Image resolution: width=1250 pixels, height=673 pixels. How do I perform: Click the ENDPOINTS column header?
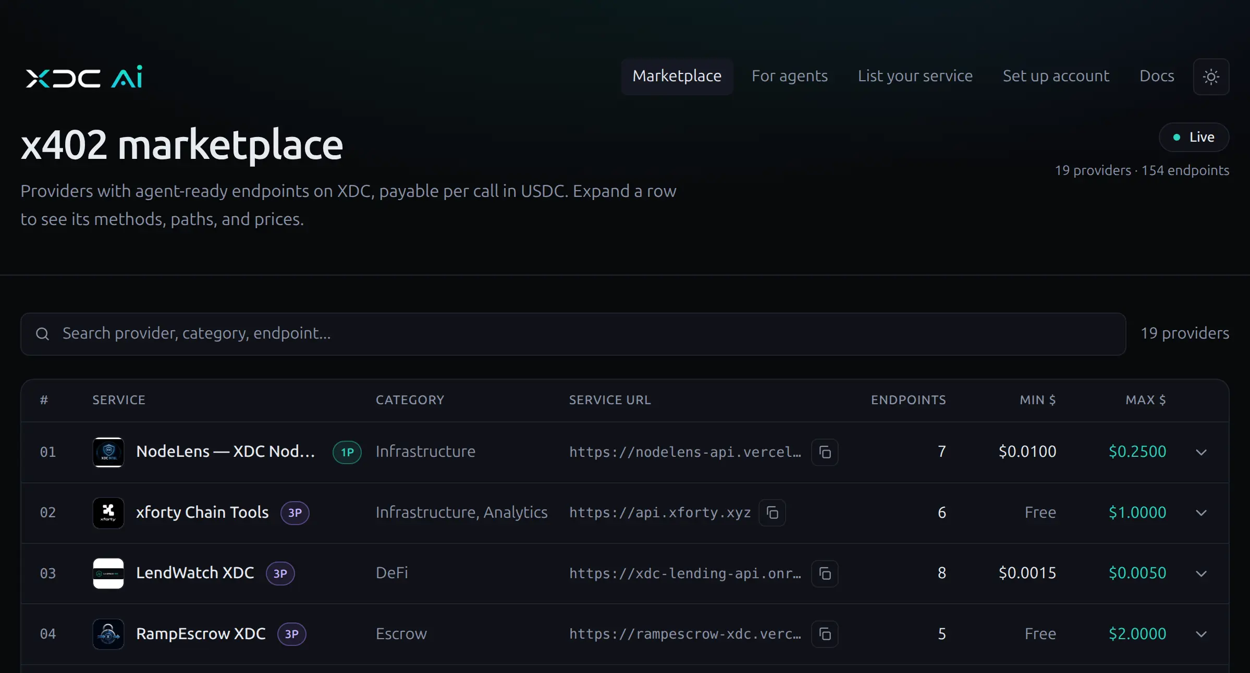908,400
